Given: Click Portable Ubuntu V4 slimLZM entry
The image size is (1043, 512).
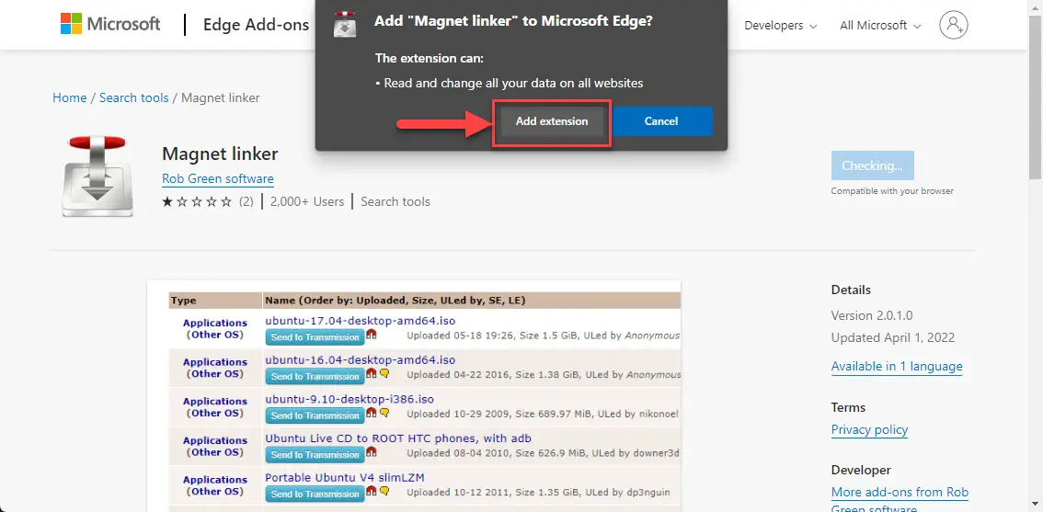Looking at the screenshot, I should click(x=345, y=477).
